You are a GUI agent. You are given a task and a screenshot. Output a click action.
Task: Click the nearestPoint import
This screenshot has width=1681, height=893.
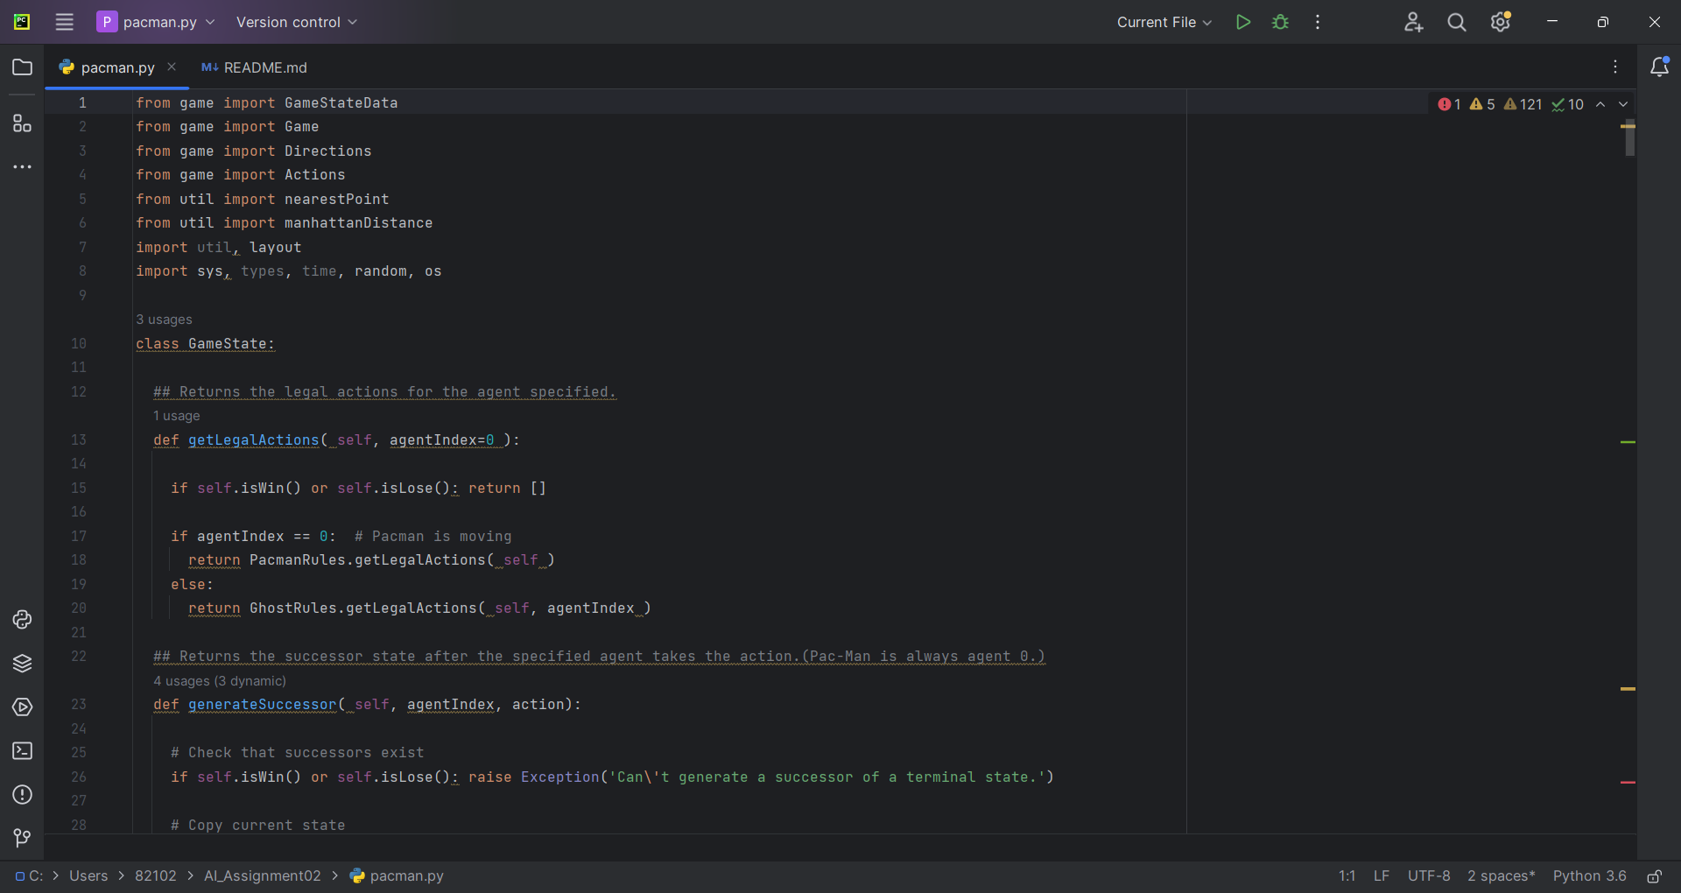(337, 200)
